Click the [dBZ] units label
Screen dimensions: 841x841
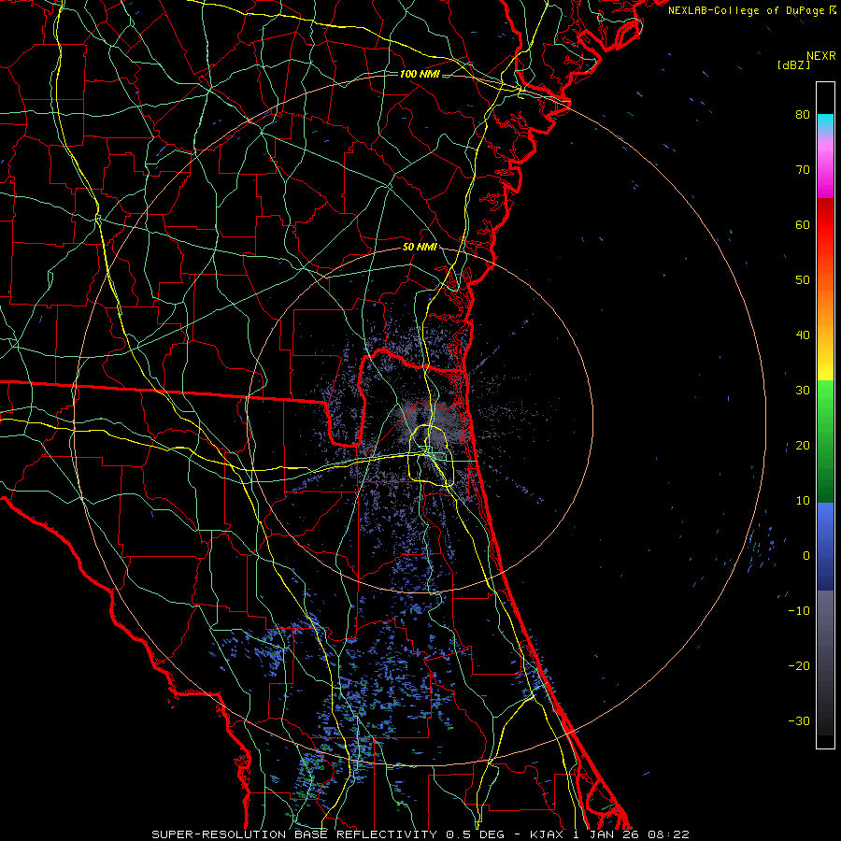pyautogui.click(x=793, y=64)
